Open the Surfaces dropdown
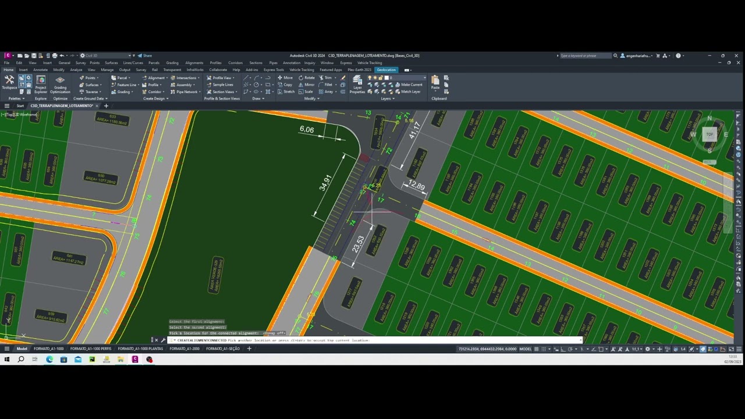 [x=90, y=84]
